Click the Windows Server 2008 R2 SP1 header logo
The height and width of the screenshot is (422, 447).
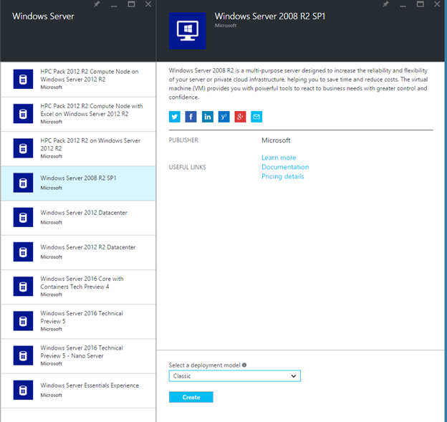(x=187, y=31)
